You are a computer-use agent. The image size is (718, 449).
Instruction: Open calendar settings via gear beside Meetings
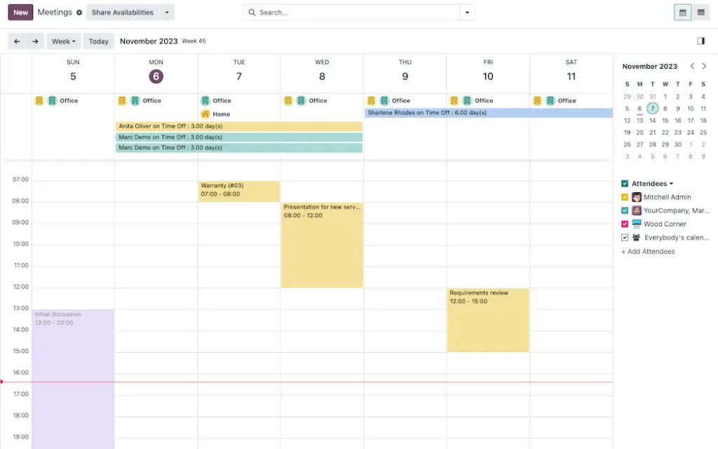tap(79, 12)
